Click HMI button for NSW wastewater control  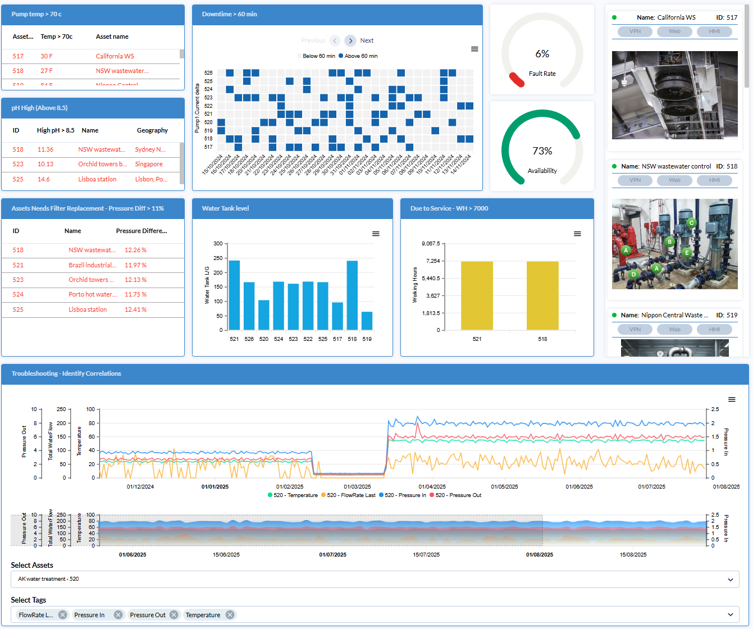click(714, 180)
